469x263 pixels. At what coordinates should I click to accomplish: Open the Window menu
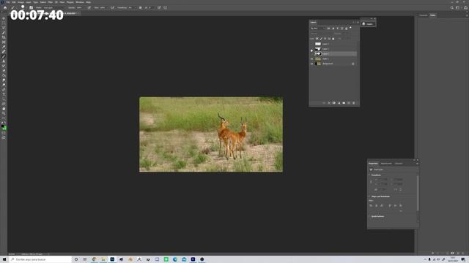pyautogui.click(x=80, y=2)
